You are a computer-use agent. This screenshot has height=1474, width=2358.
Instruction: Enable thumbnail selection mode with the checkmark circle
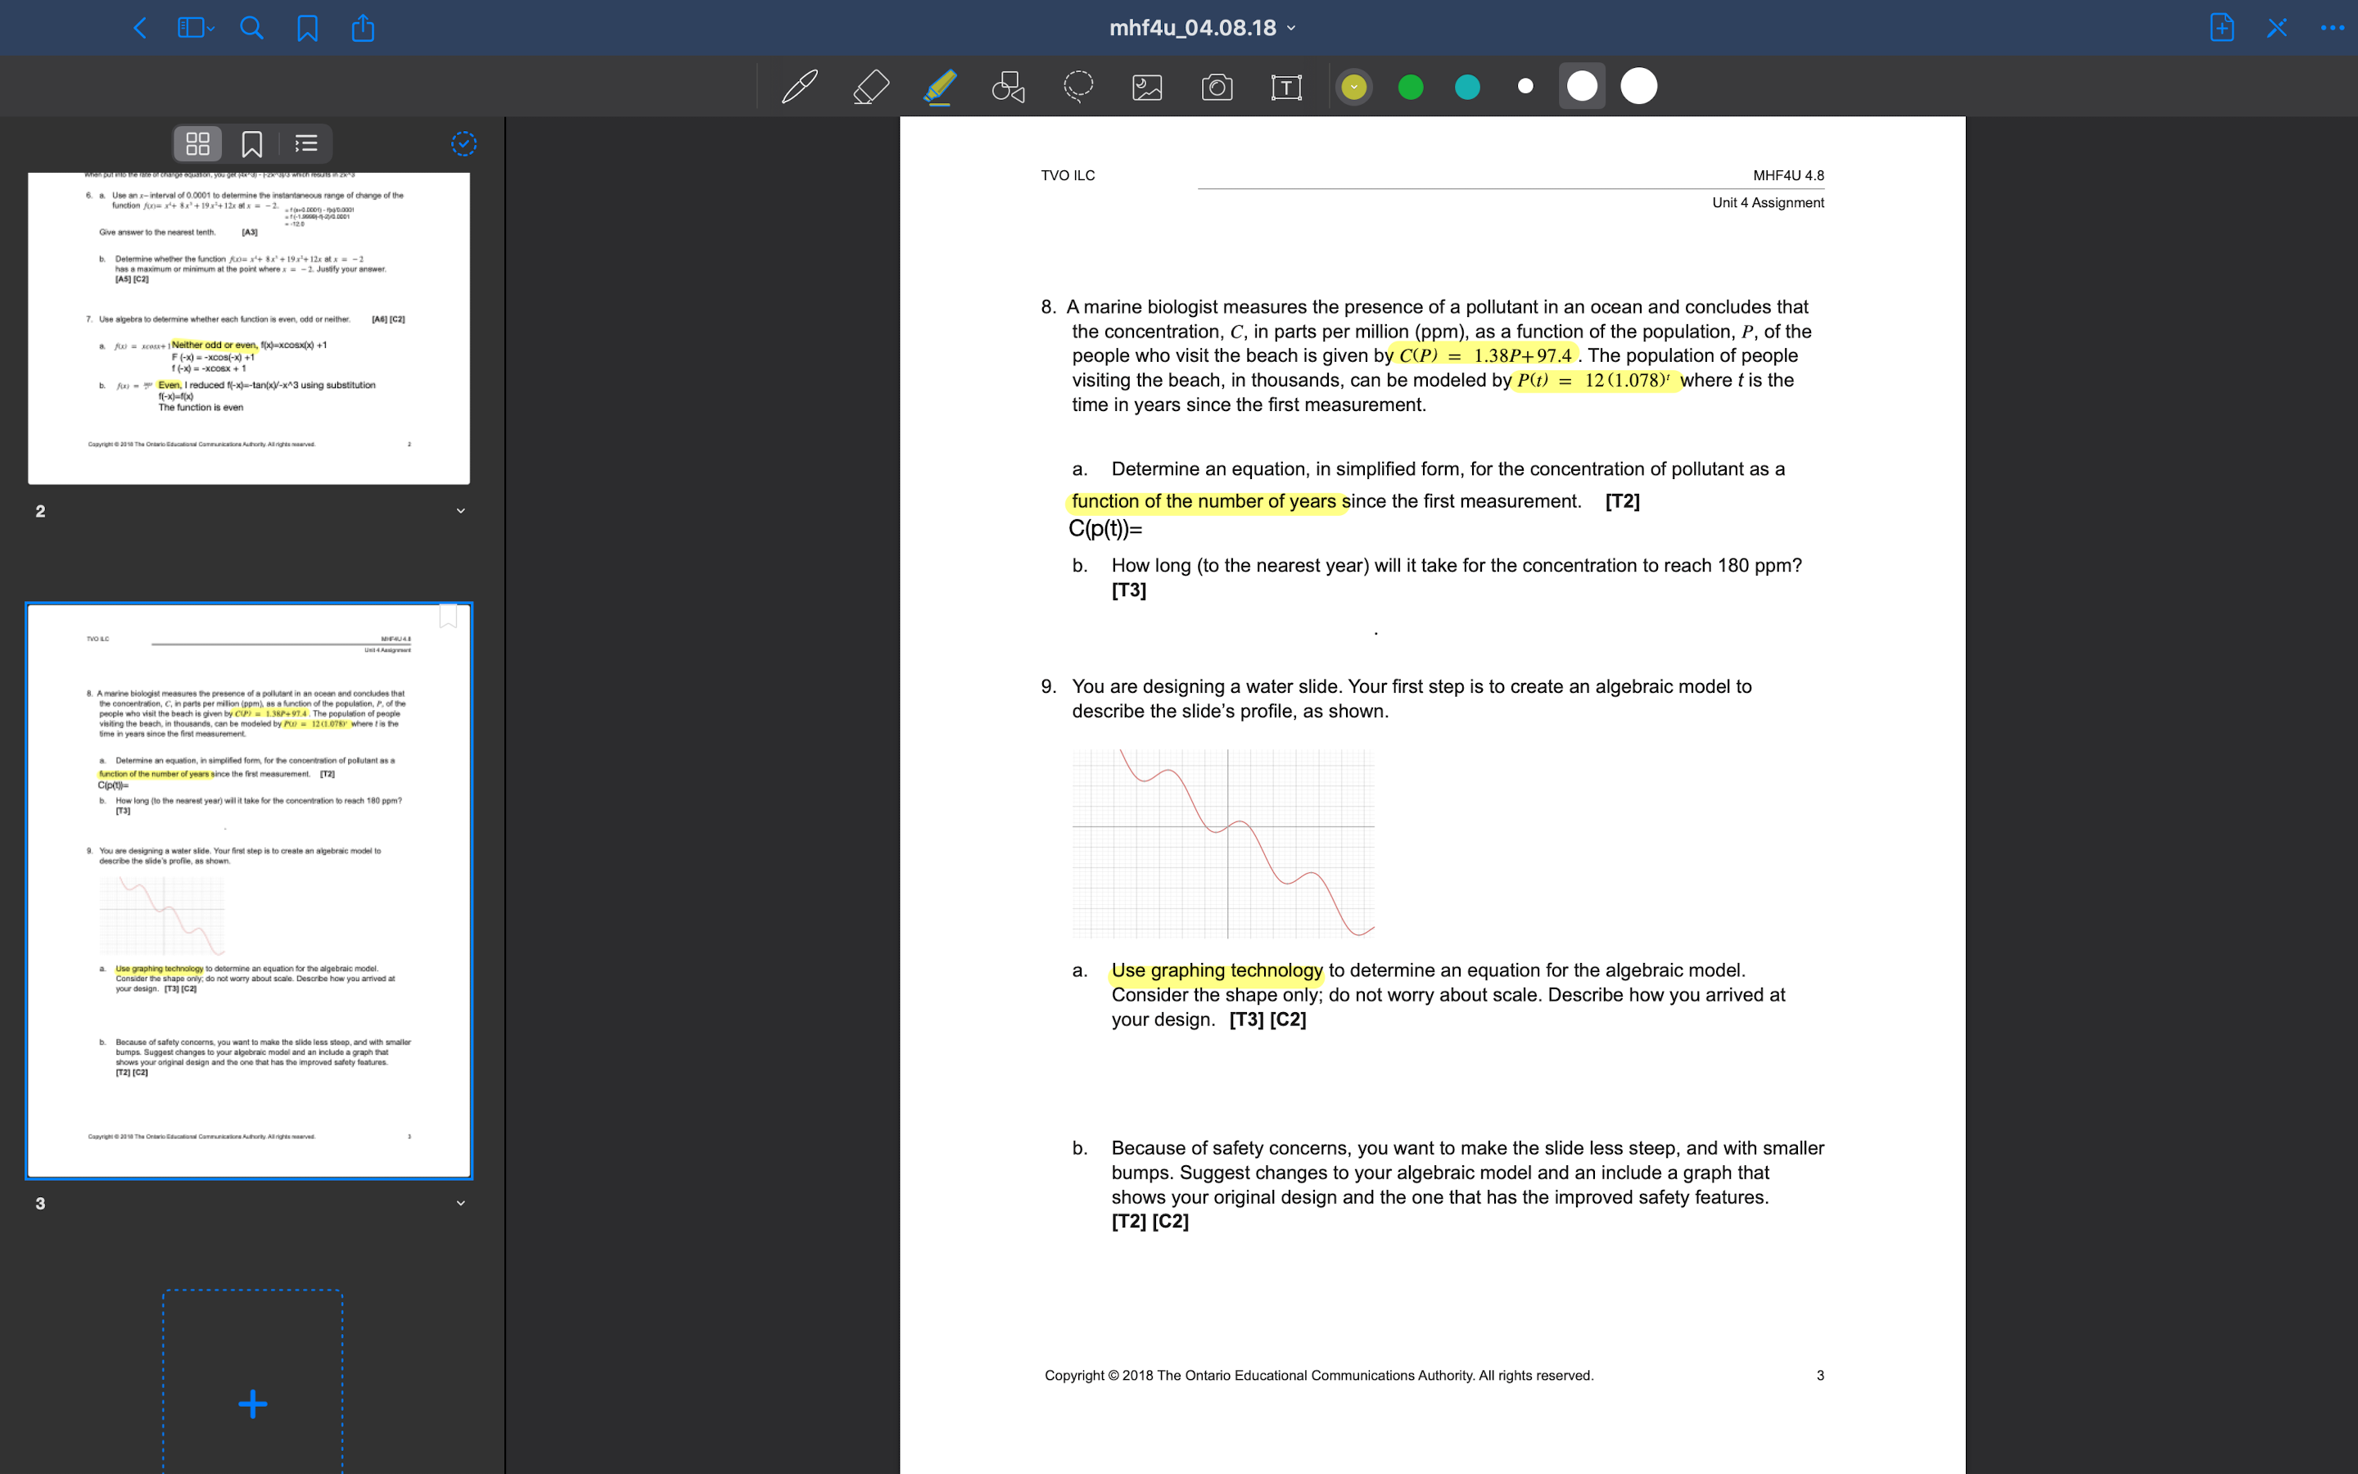[x=463, y=143]
